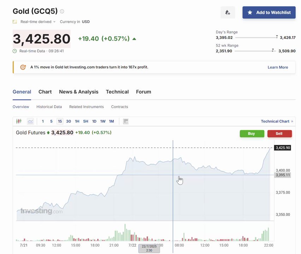Toggle the chart news overlay icon

(126, 122)
